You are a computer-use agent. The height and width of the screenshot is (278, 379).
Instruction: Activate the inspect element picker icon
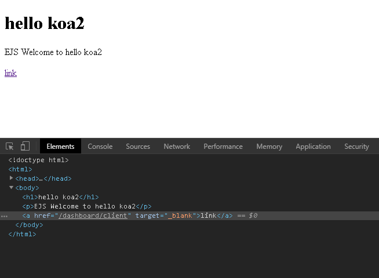[10, 147]
